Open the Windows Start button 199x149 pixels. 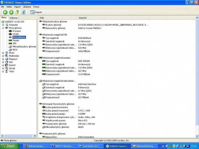pos(9,146)
